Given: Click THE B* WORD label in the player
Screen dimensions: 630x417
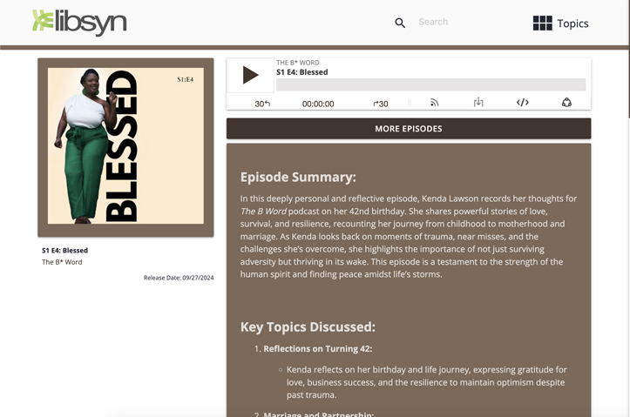Looking at the screenshot, I should point(298,63).
